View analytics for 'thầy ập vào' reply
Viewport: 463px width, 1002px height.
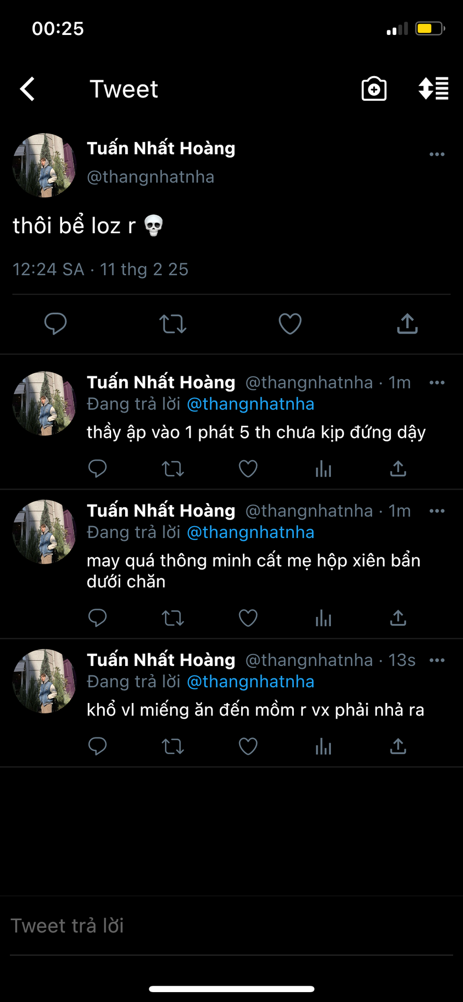point(323,469)
